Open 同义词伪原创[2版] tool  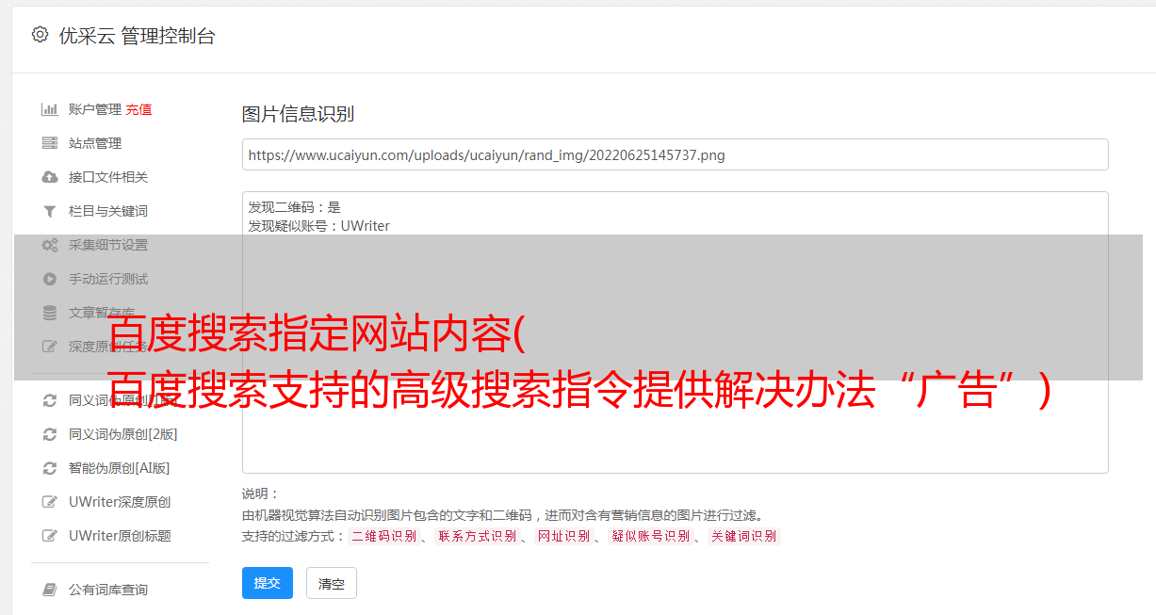pos(123,434)
